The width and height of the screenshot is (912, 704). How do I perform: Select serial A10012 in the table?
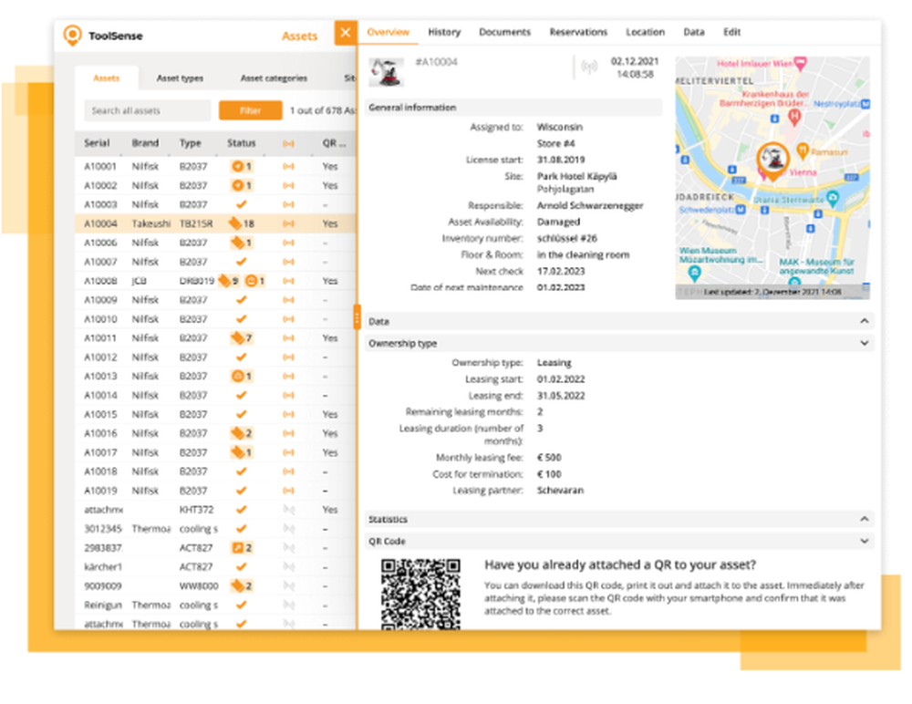[x=100, y=357]
